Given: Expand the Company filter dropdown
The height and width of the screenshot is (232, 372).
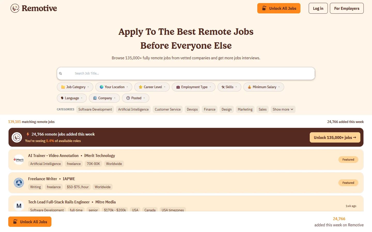Looking at the screenshot, I should (x=104, y=98).
